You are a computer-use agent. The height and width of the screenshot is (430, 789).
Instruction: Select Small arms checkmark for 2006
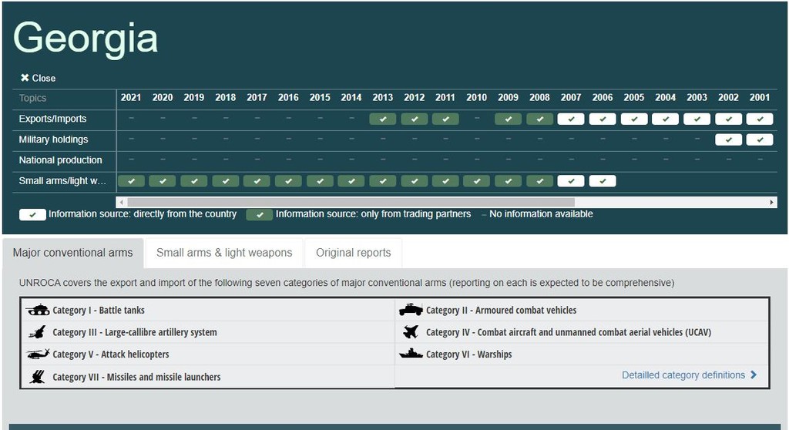[603, 181]
